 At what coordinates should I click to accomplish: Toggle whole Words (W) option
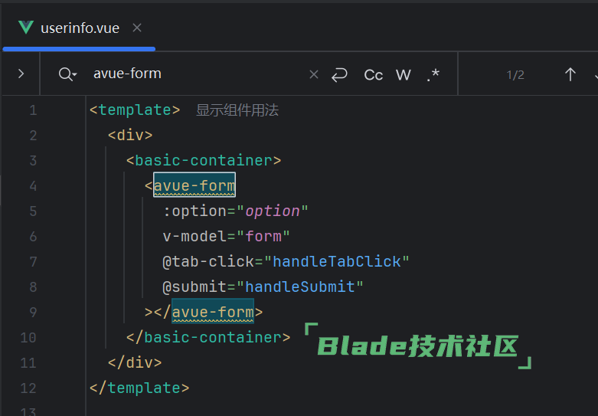(x=404, y=74)
